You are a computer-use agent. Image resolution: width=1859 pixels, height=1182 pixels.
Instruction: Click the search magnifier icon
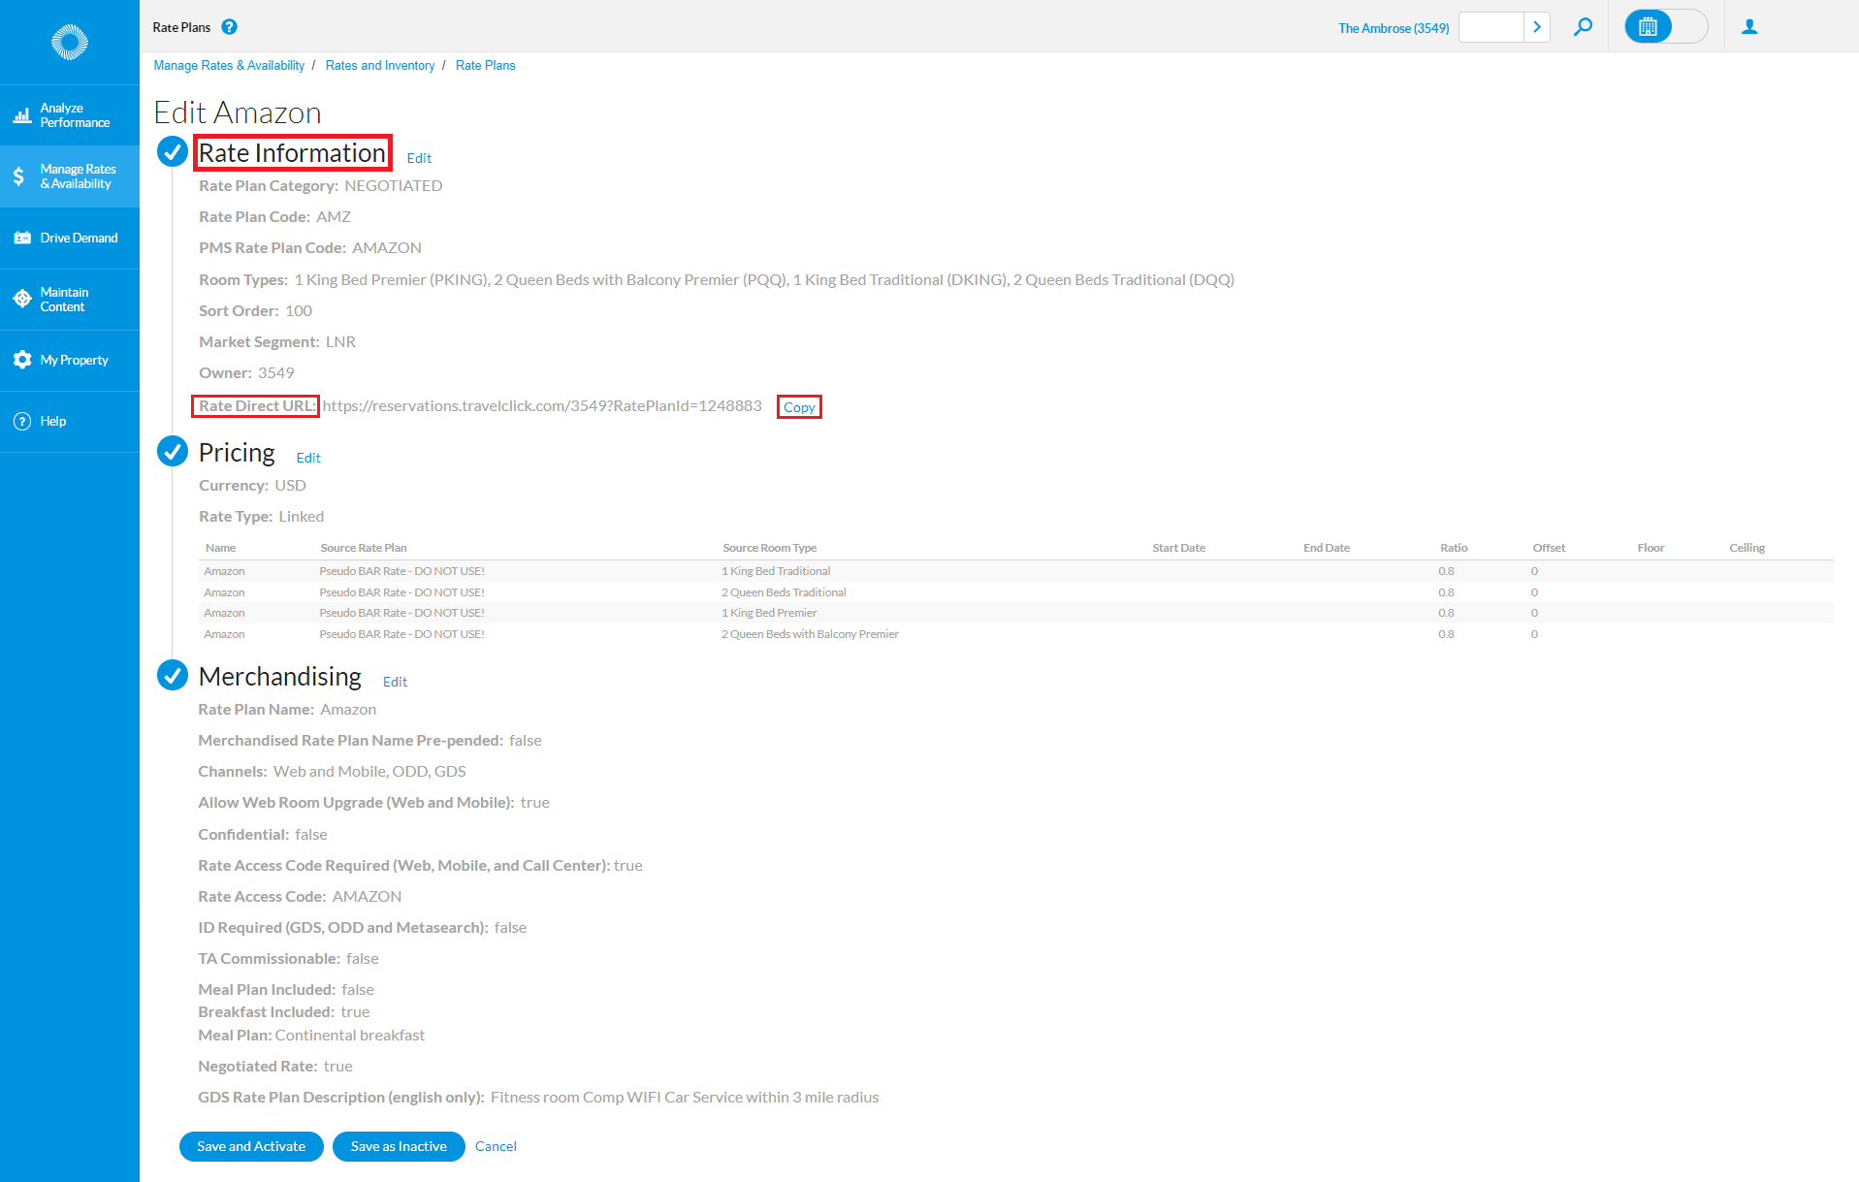coord(1583,27)
